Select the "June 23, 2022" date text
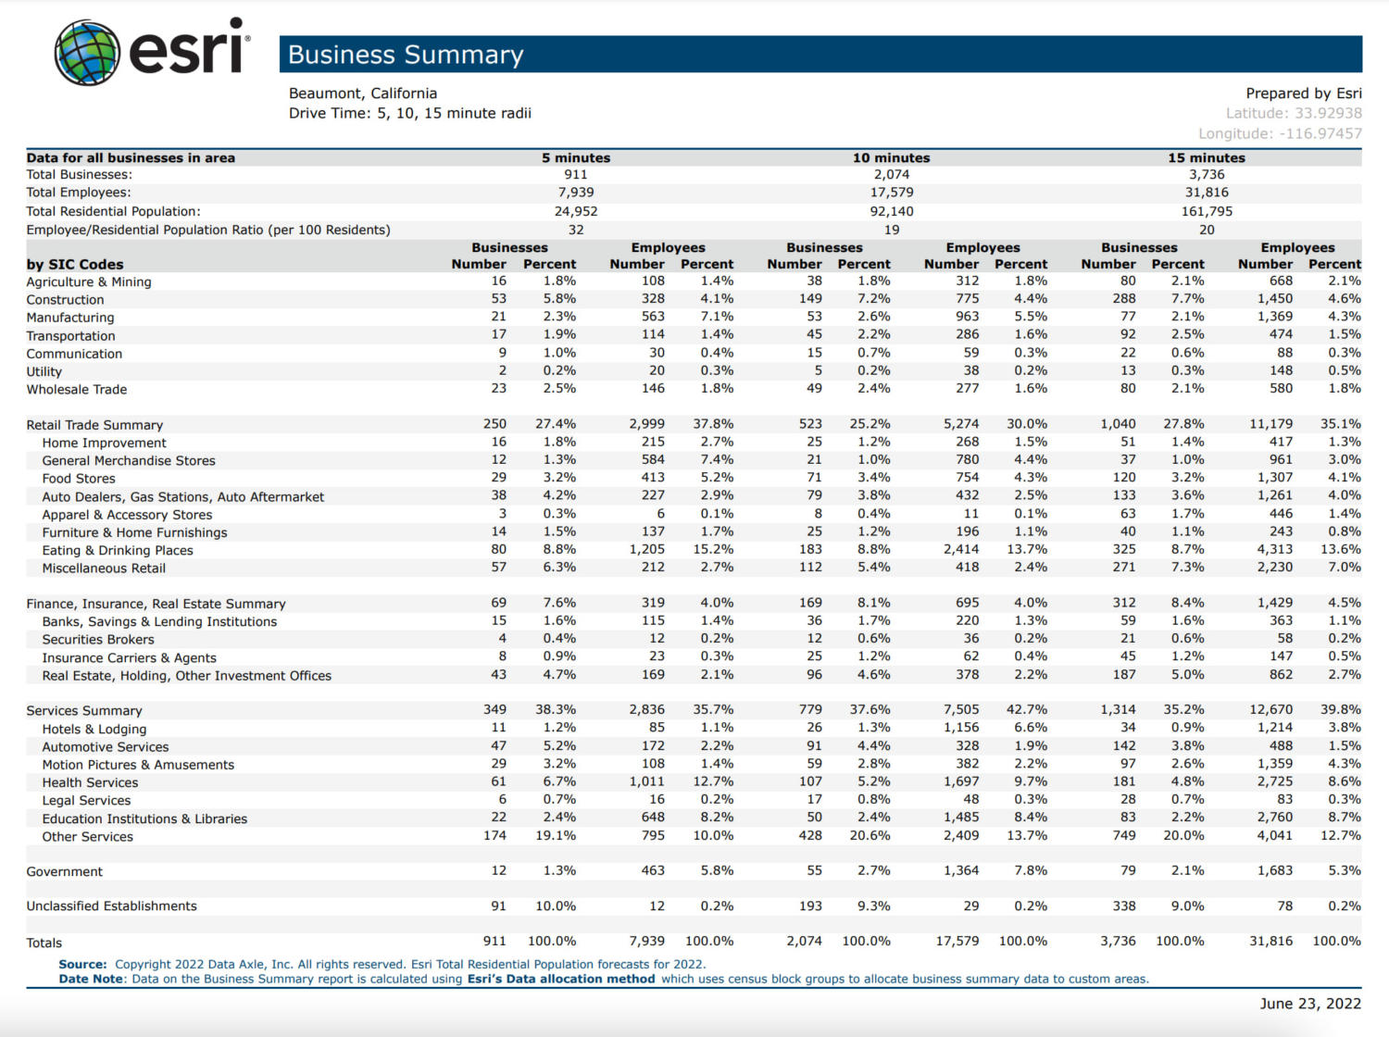Viewport: 1389px width, 1037px height. pos(1309,1003)
